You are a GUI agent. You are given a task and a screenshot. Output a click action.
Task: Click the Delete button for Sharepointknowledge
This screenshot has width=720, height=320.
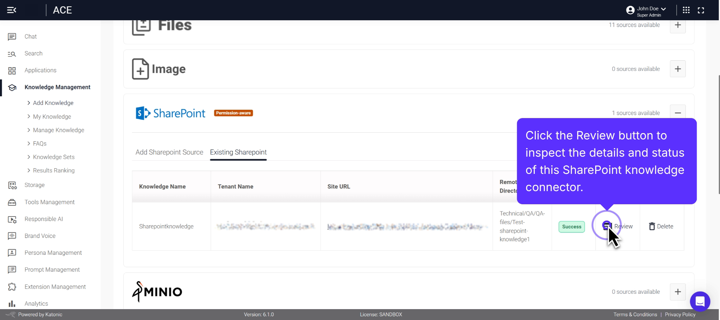click(661, 226)
